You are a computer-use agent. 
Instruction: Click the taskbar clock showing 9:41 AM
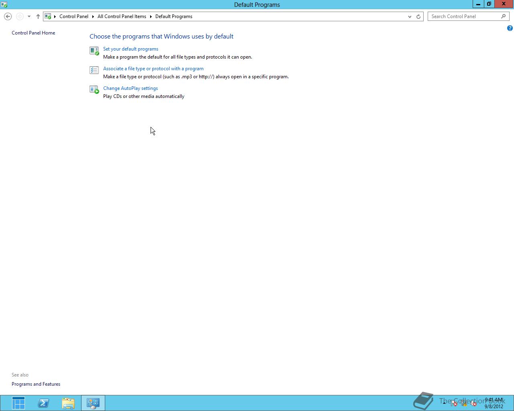pyautogui.click(x=494, y=403)
